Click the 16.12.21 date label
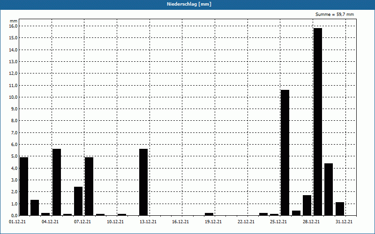The width and height of the screenshot is (375, 234). (x=180, y=222)
